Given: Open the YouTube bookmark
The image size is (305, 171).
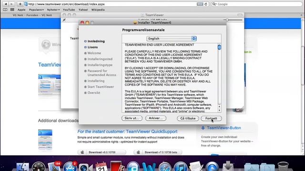Looking at the screenshot, I should pos(69,9).
